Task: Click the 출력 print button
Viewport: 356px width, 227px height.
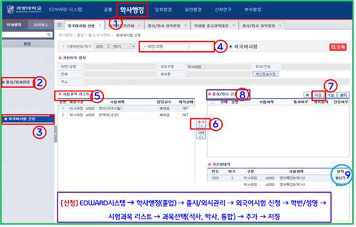Action: (343, 95)
